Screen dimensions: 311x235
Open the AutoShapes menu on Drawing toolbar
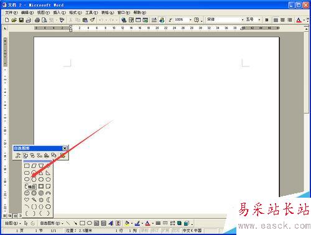(x=52, y=223)
